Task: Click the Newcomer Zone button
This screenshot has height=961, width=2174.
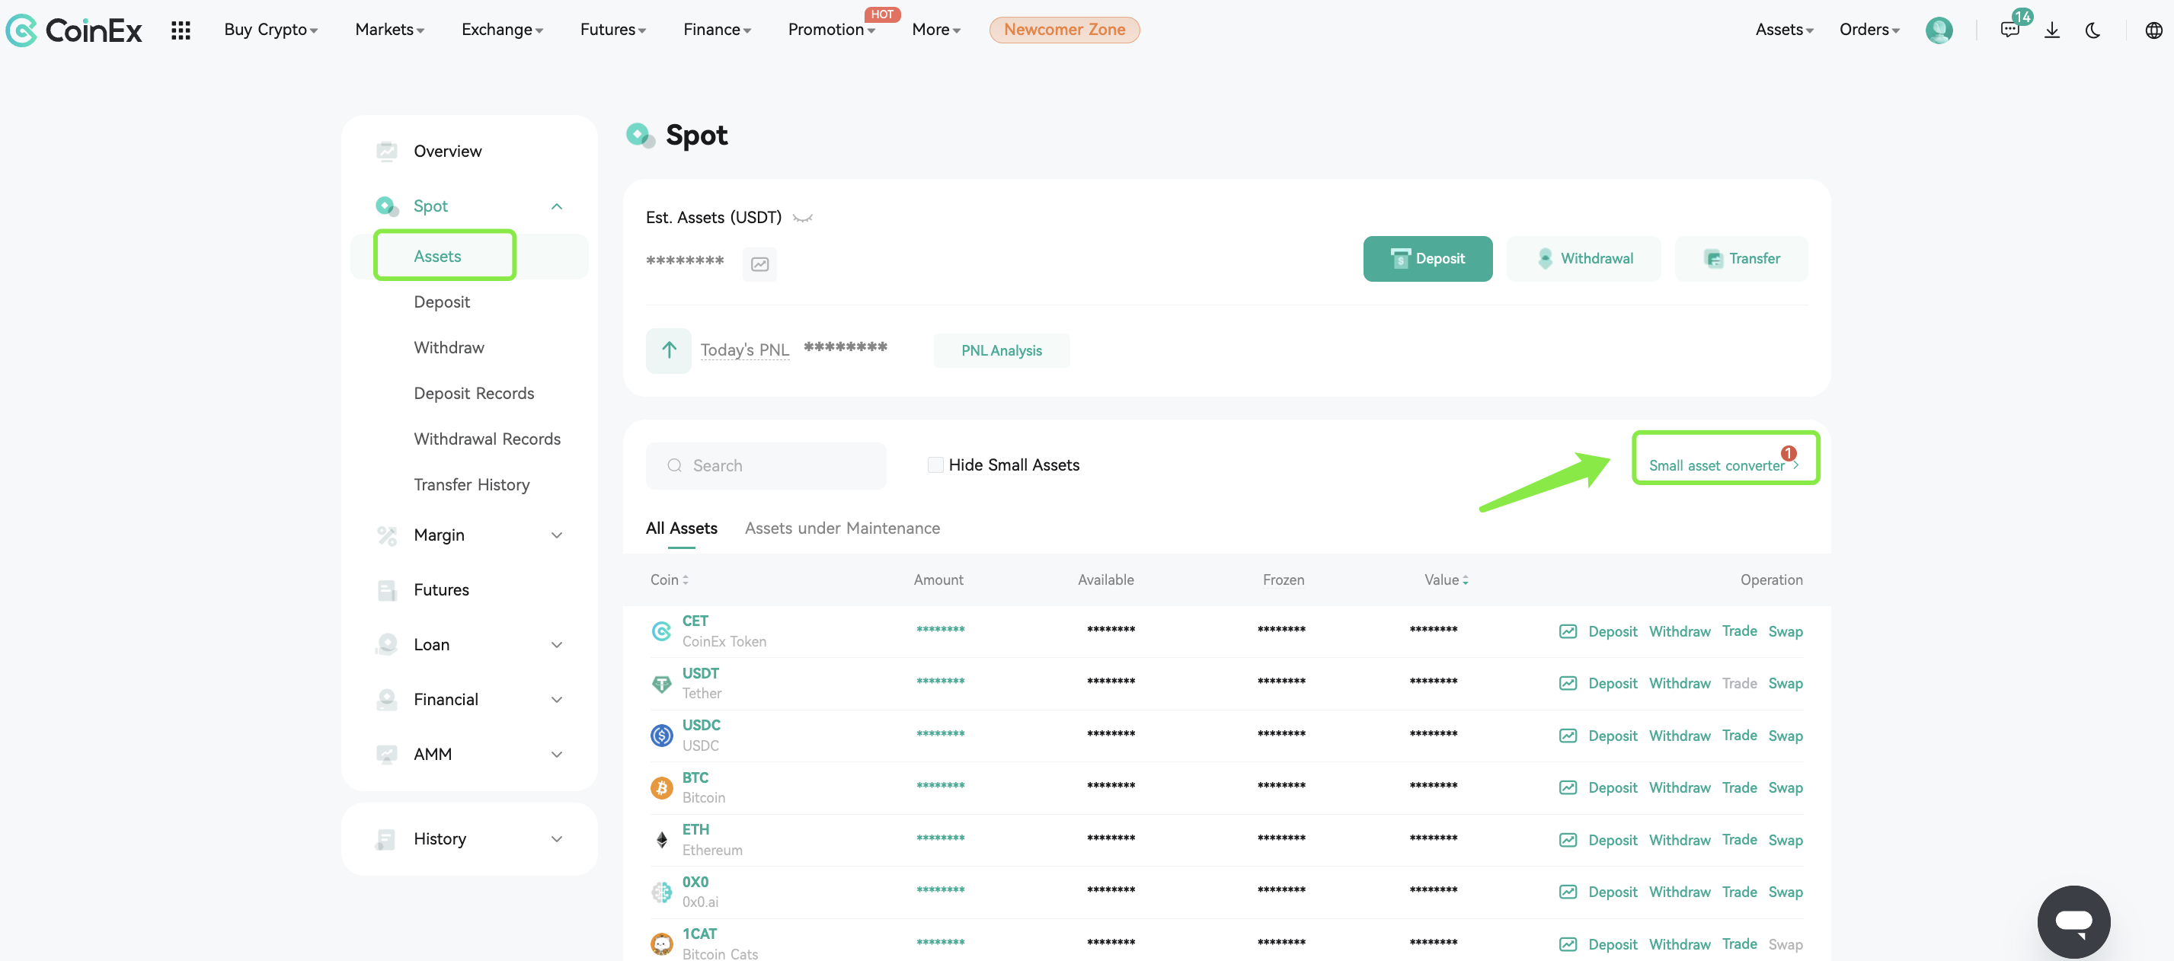Action: click(1063, 30)
